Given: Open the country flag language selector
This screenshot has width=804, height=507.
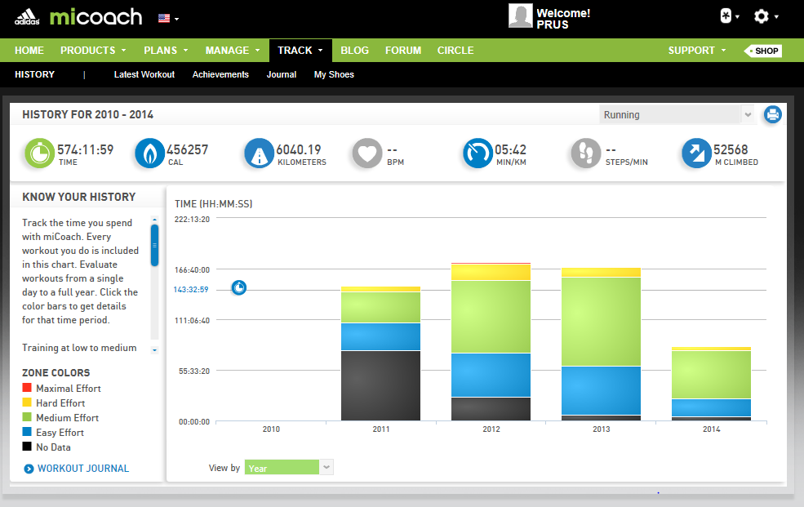Looking at the screenshot, I should pos(168,17).
